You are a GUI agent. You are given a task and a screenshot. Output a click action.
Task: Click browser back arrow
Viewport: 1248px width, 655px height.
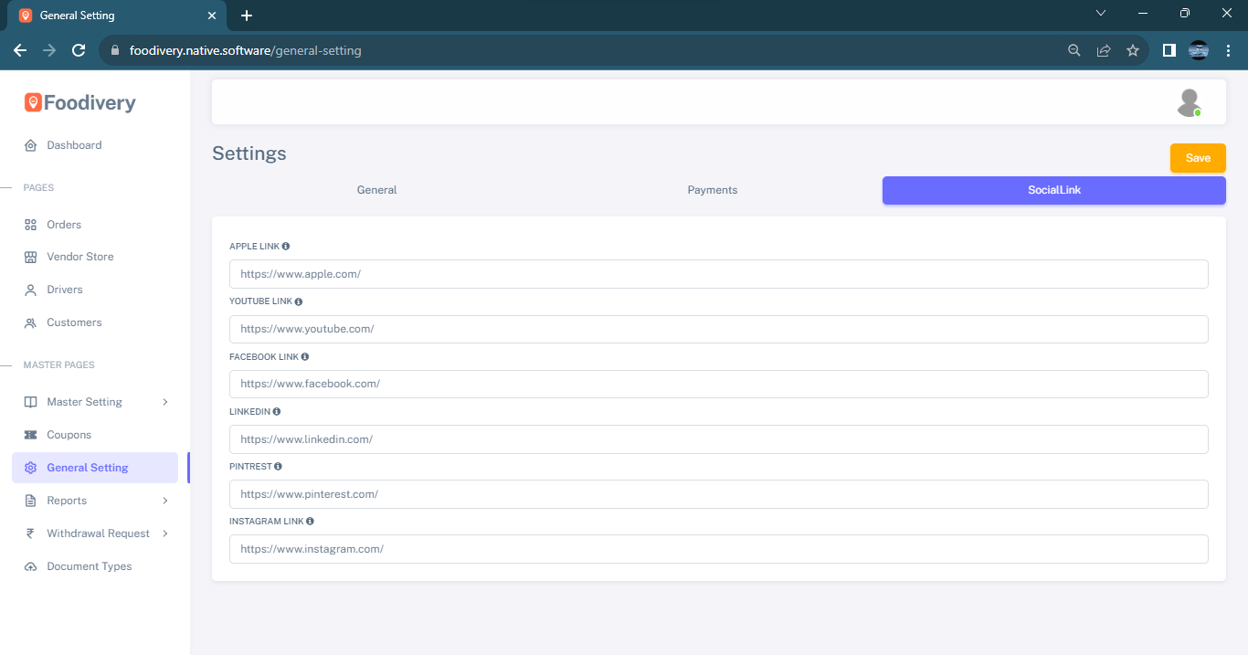coord(20,50)
